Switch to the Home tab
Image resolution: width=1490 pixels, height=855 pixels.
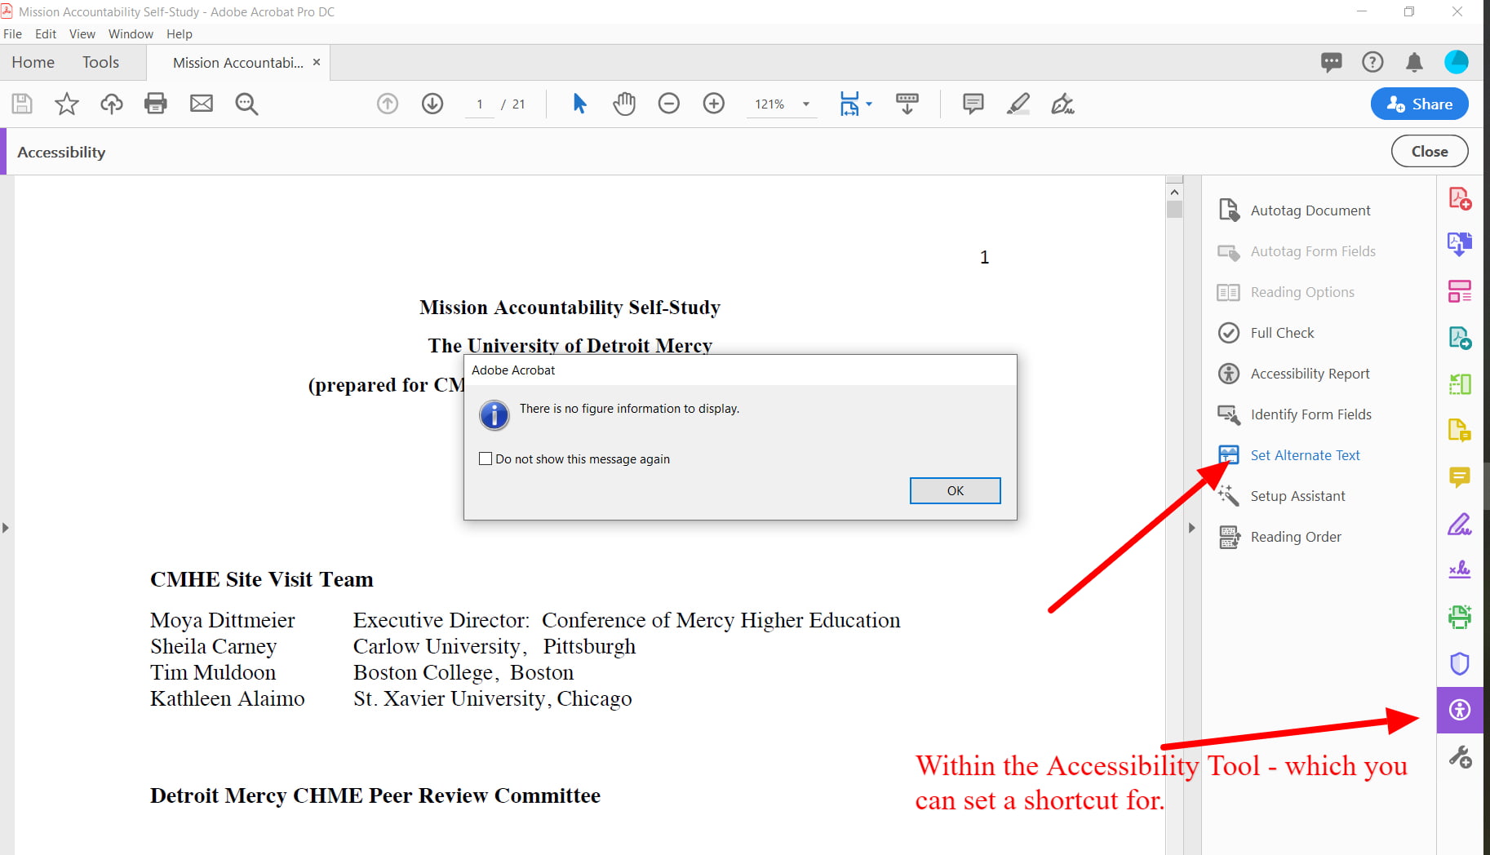[x=33, y=62]
